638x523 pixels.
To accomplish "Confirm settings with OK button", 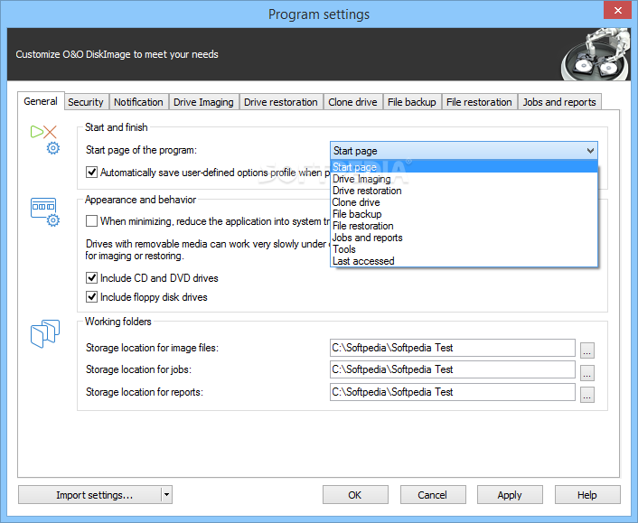I will point(355,495).
